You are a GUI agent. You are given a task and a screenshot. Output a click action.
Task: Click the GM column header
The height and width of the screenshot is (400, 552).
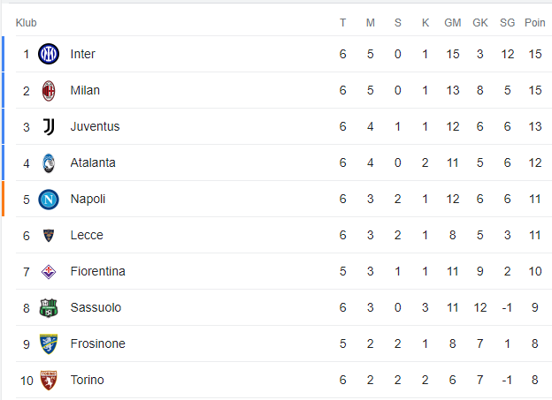pyautogui.click(x=453, y=23)
